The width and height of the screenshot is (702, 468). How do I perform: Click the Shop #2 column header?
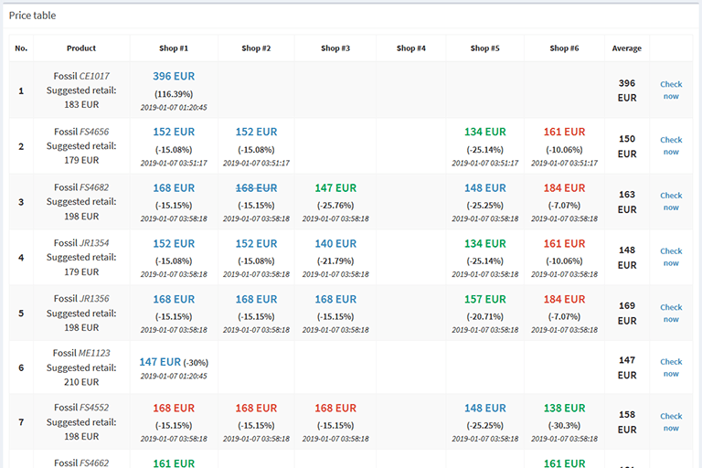coord(256,48)
